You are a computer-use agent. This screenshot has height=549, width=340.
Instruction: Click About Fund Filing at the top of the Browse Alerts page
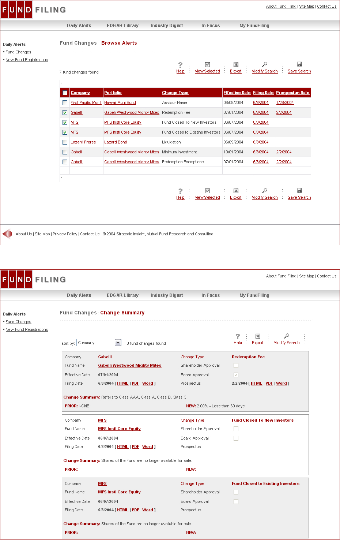click(x=281, y=7)
